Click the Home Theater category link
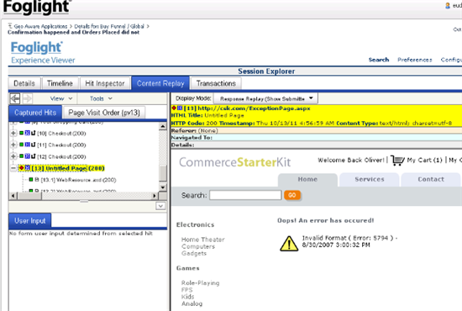Viewport: 462px width, 311px height. tap(203, 240)
